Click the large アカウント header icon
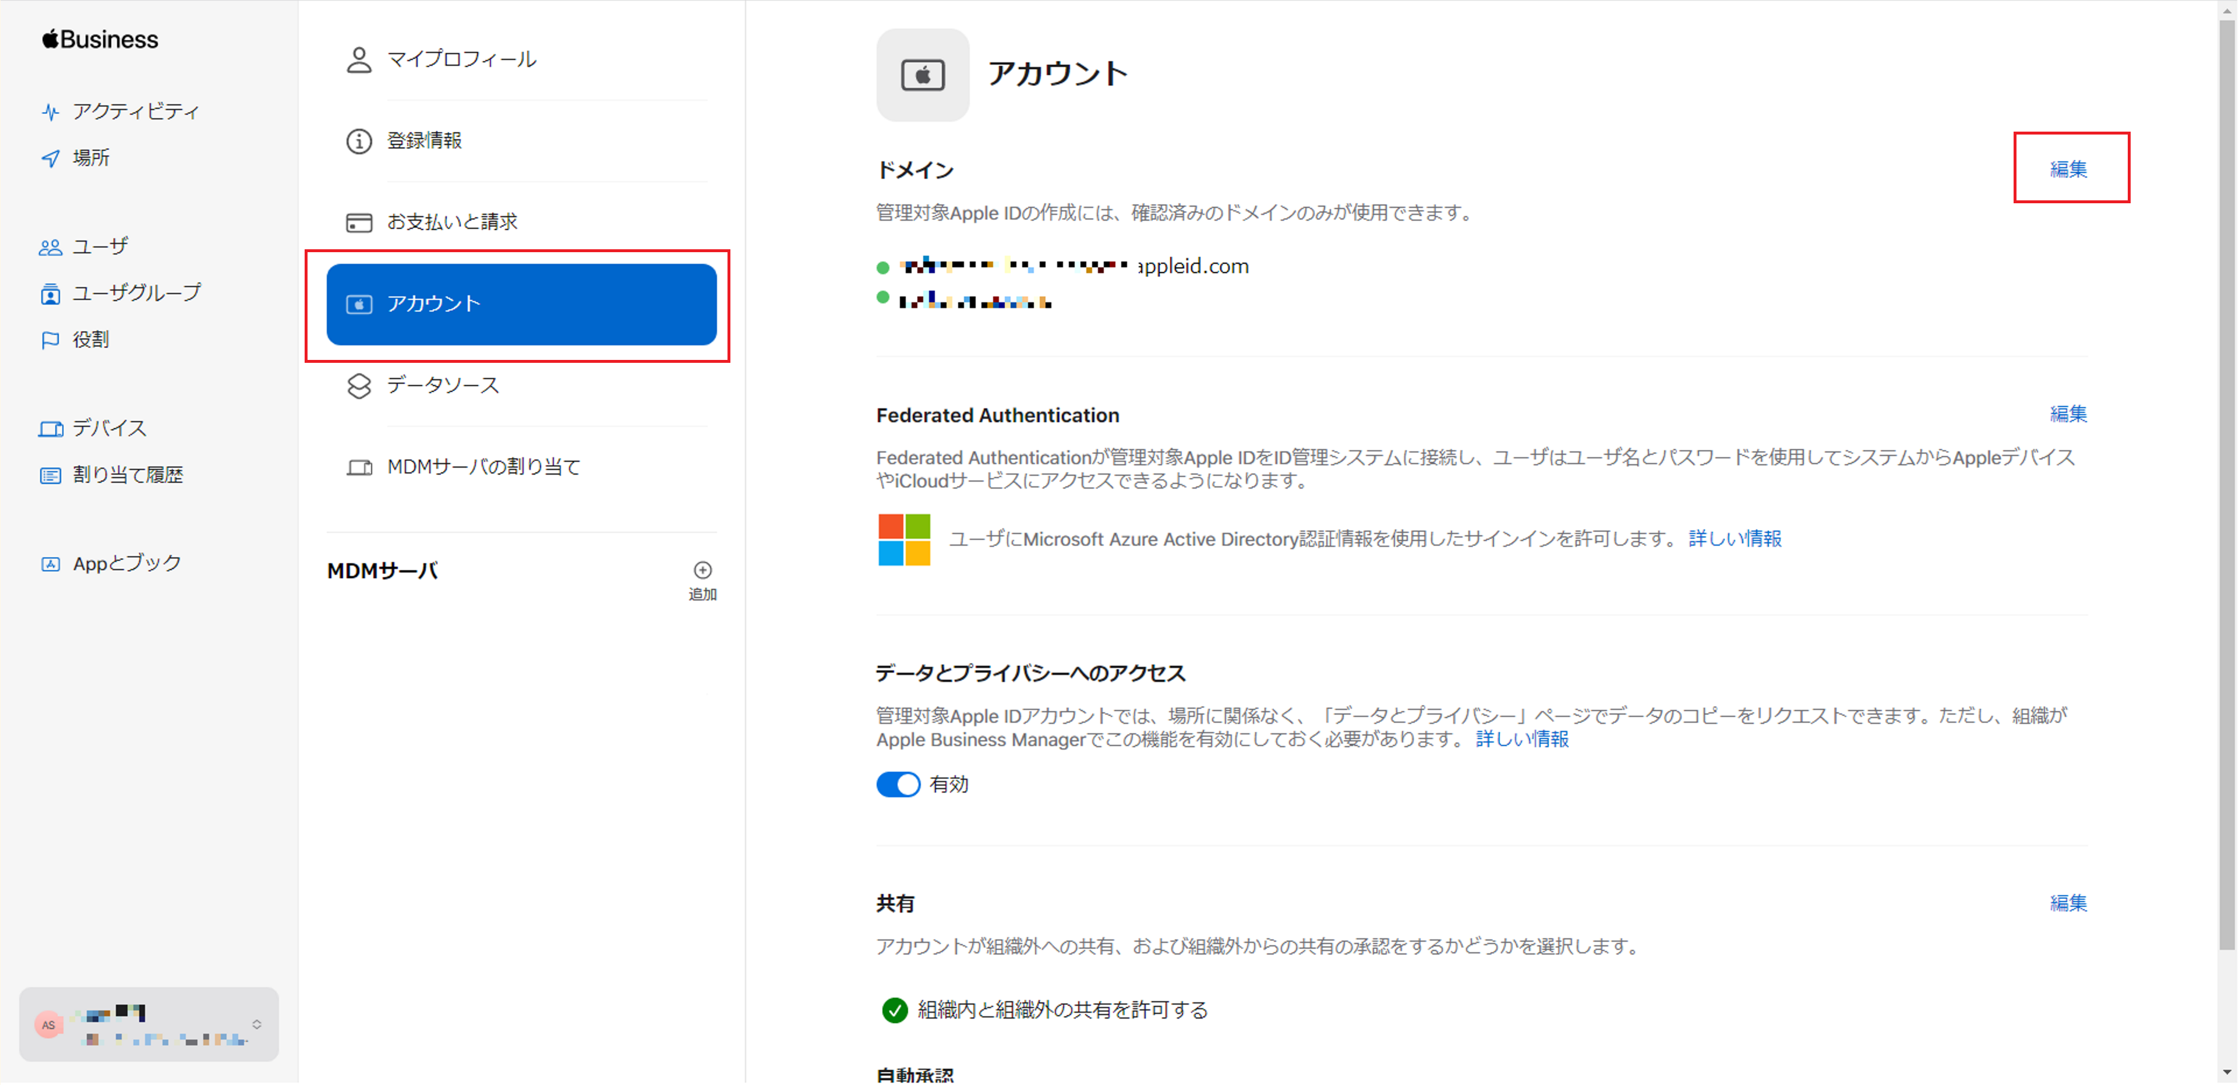The height and width of the screenshot is (1085, 2239). [x=922, y=75]
